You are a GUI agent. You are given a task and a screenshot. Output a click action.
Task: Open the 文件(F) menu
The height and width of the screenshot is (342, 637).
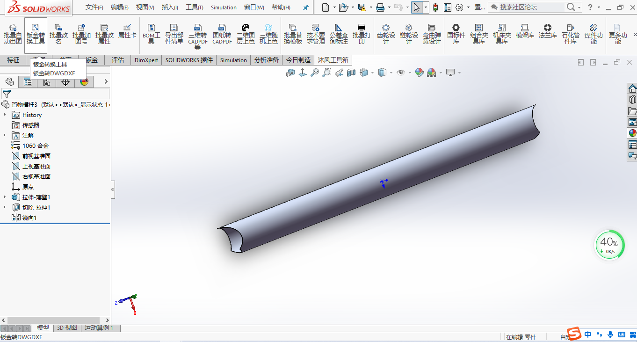coord(94,7)
